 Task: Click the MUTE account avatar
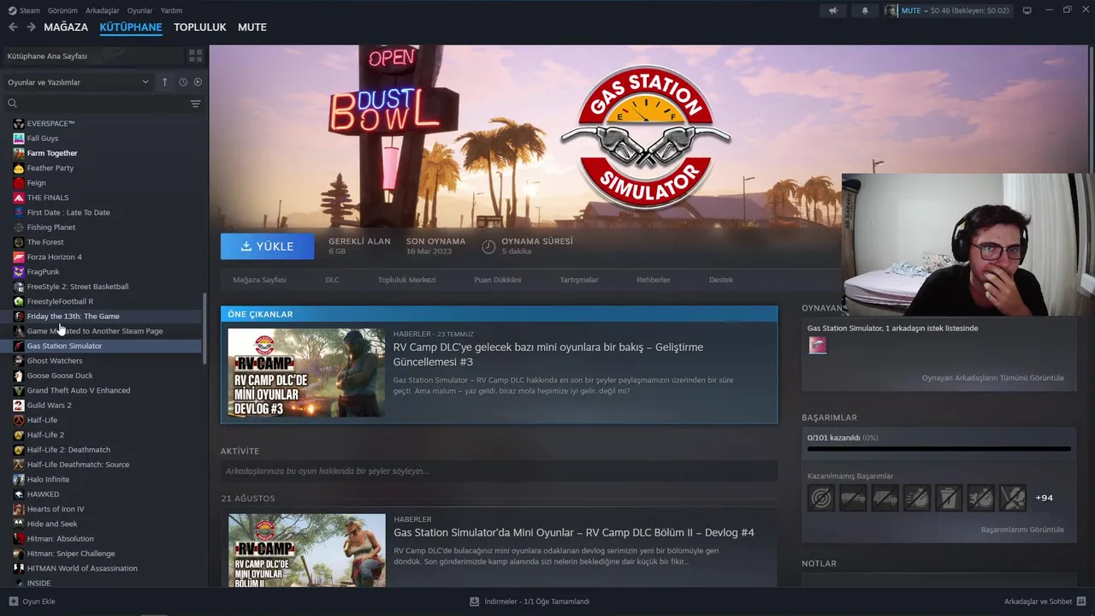click(x=891, y=10)
